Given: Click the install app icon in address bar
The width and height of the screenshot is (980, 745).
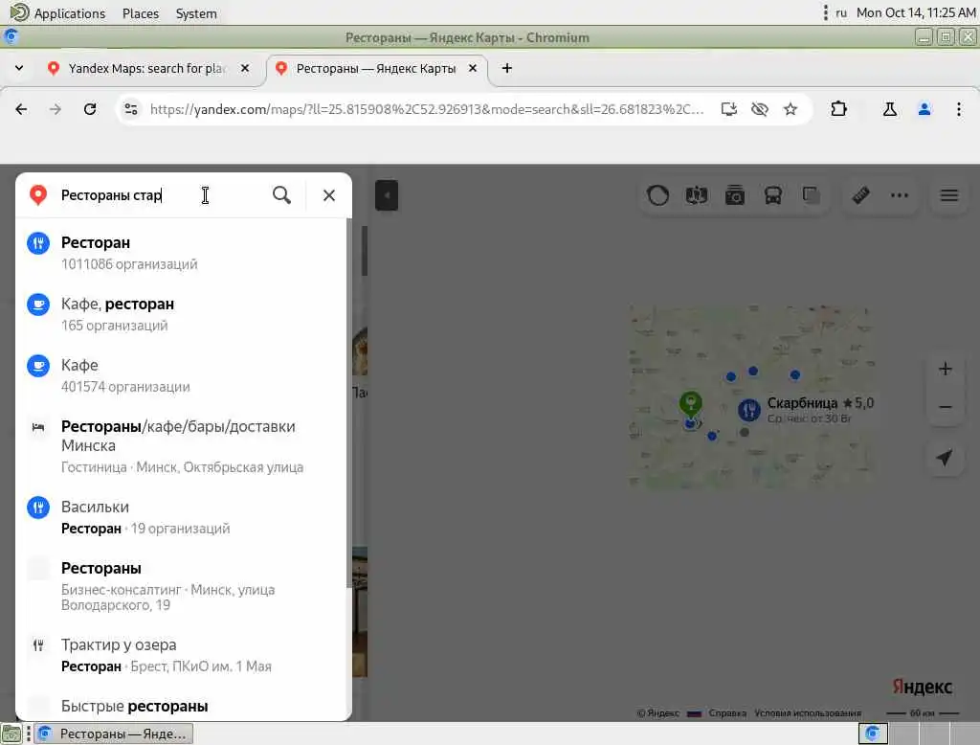Looking at the screenshot, I should (x=728, y=109).
